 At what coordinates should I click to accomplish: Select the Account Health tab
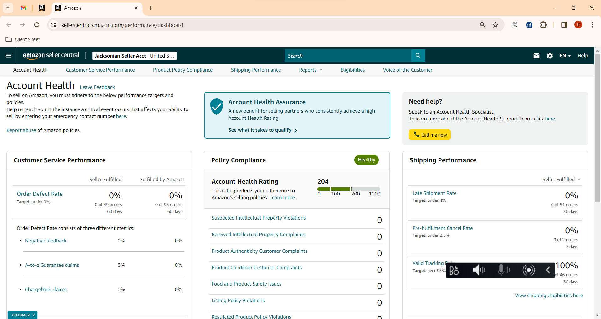[x=30, y=70]
